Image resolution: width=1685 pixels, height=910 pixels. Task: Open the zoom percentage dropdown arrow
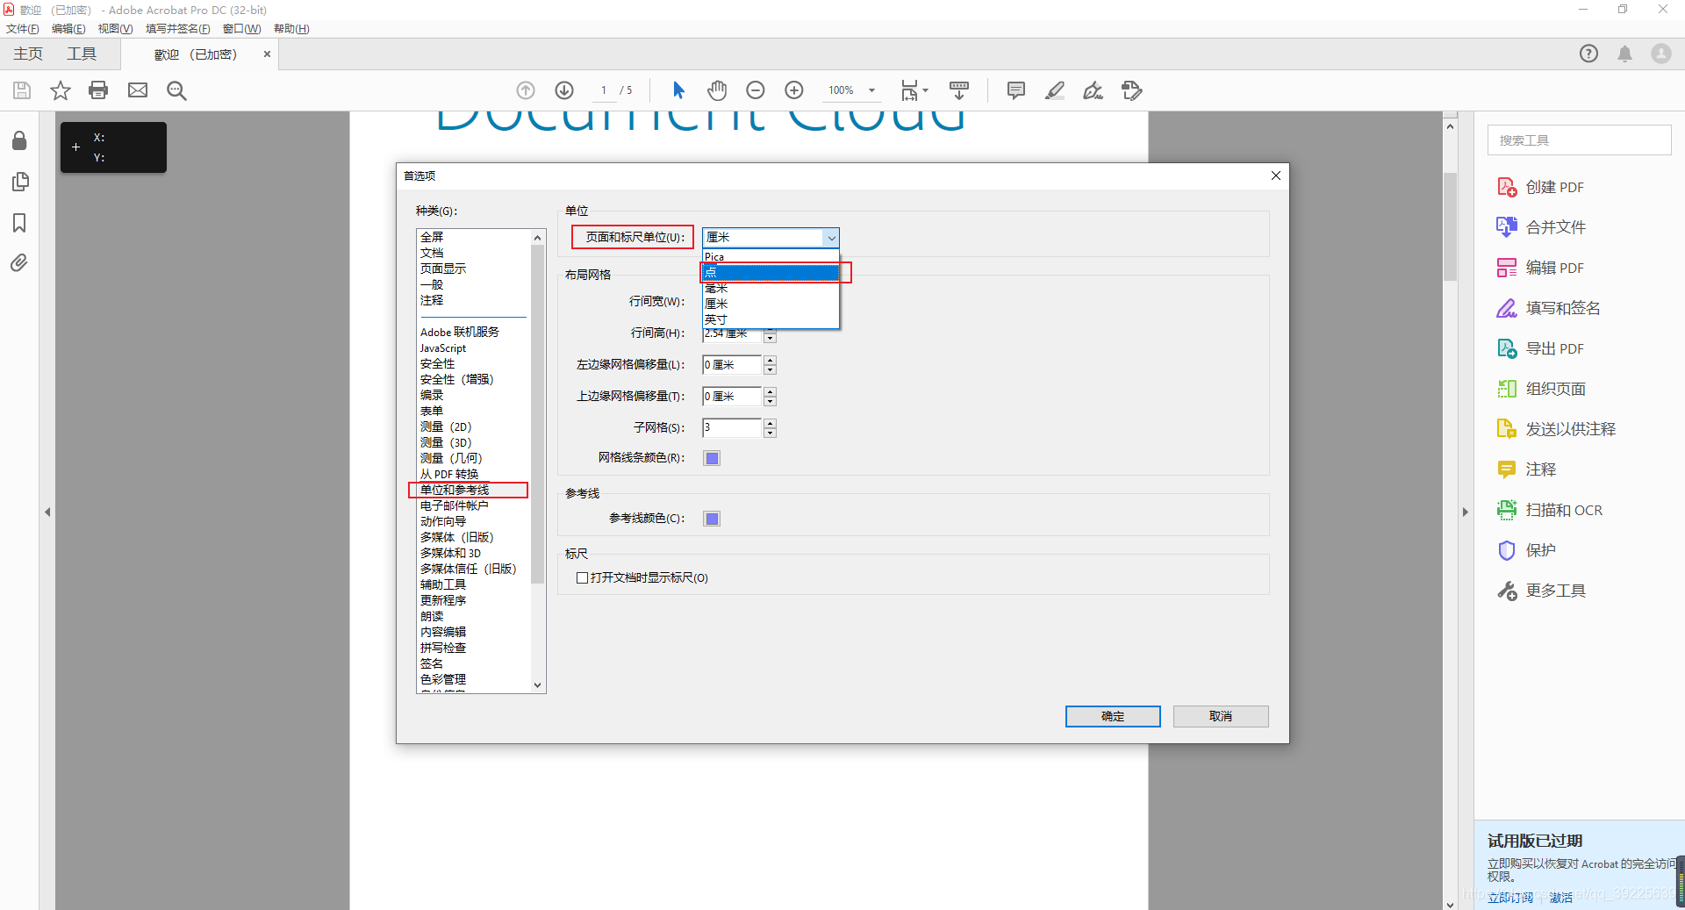(871, 90)
